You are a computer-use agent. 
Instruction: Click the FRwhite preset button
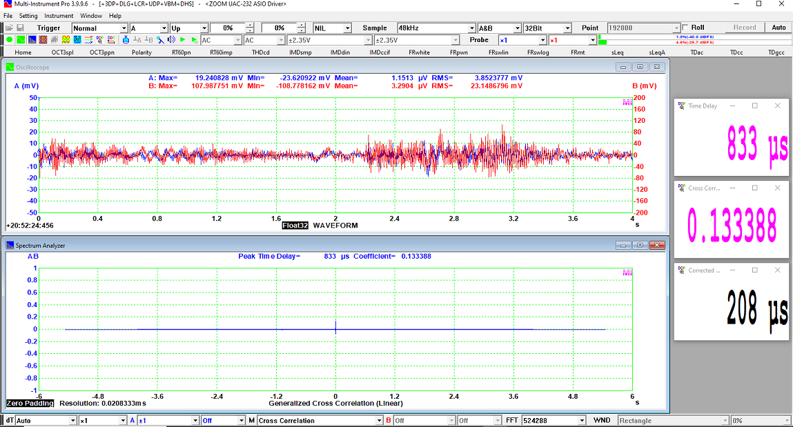click(x=419, y=52)
